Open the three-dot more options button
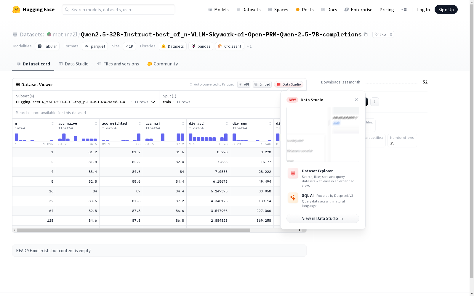Screen dimensions: 474x296 [x=375, y=102]
